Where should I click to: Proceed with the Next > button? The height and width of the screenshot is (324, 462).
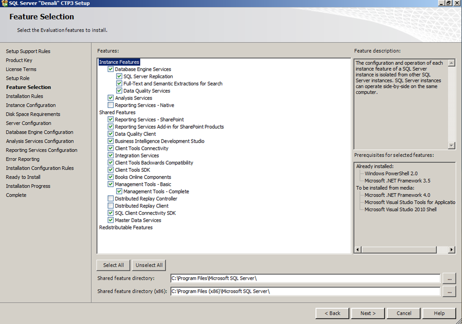[368, 313]
